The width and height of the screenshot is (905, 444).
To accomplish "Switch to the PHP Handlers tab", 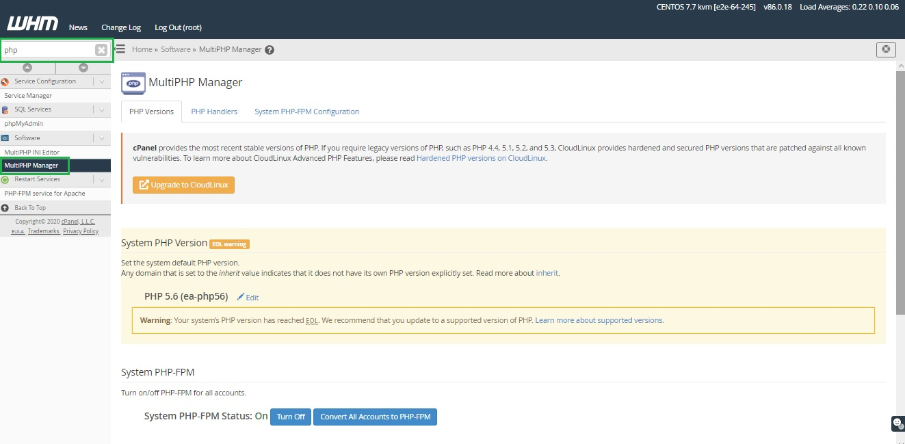I will pos(214,112).
